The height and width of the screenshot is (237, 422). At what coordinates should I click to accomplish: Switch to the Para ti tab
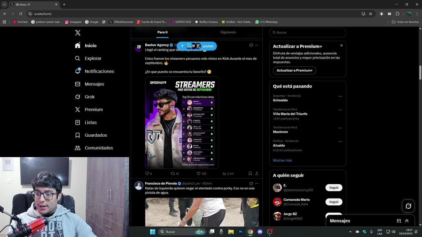(x=163, y=32)
